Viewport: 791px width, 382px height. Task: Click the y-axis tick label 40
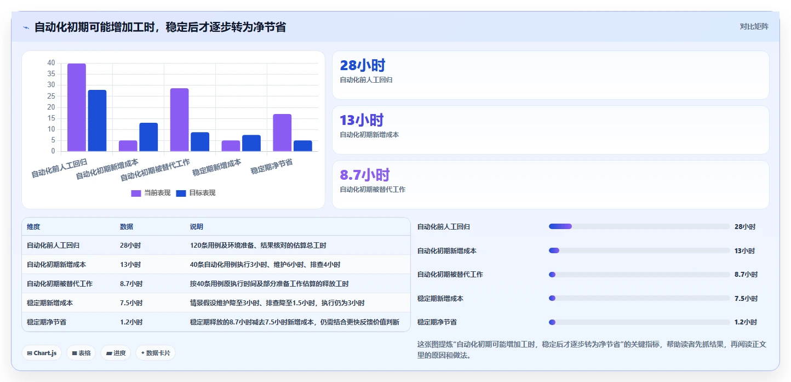[51, 63]
